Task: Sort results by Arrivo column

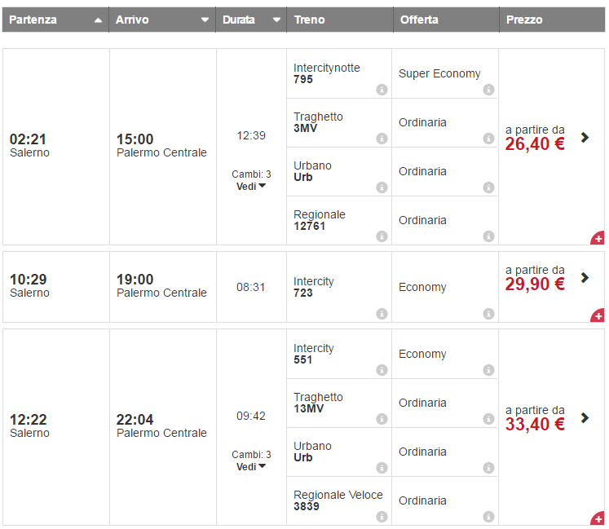Action: (x=205, y=20)
